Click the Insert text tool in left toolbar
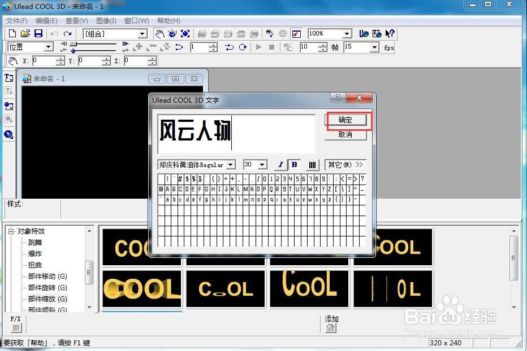This screenshot has height=351, width=527. tap(8, 78)
